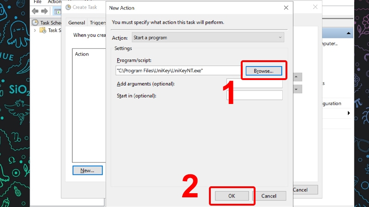The height and width of the screenshot is (207, 369).
Task: Open the Action type dropdown
Action: [x=208, y=37]
